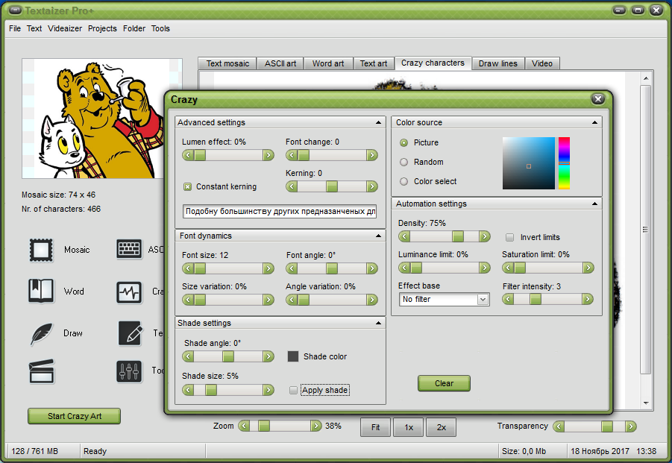Image resolution: width=672 pixels, height=463 pixels.
Task: Pick a shade in the color gradient square
Action: [x=529, y=163]
